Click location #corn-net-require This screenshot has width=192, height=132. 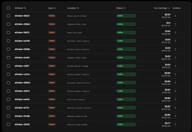click(76, 100)
